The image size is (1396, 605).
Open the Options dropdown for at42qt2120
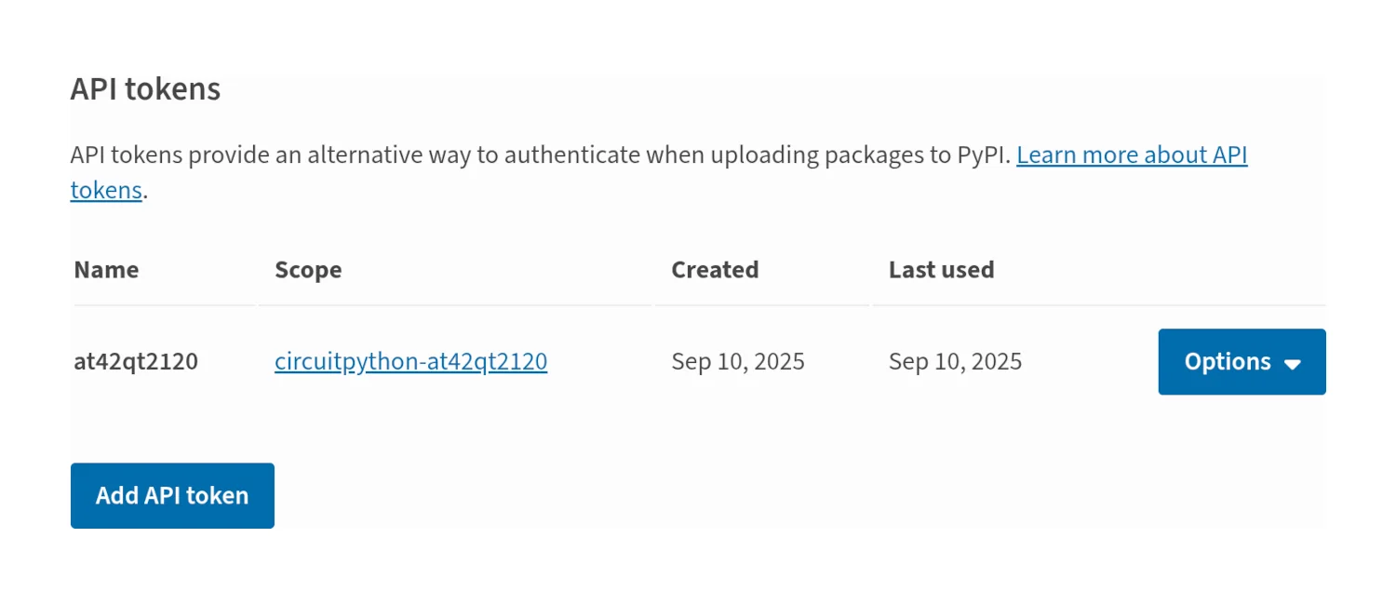[x=1241, y=362]
